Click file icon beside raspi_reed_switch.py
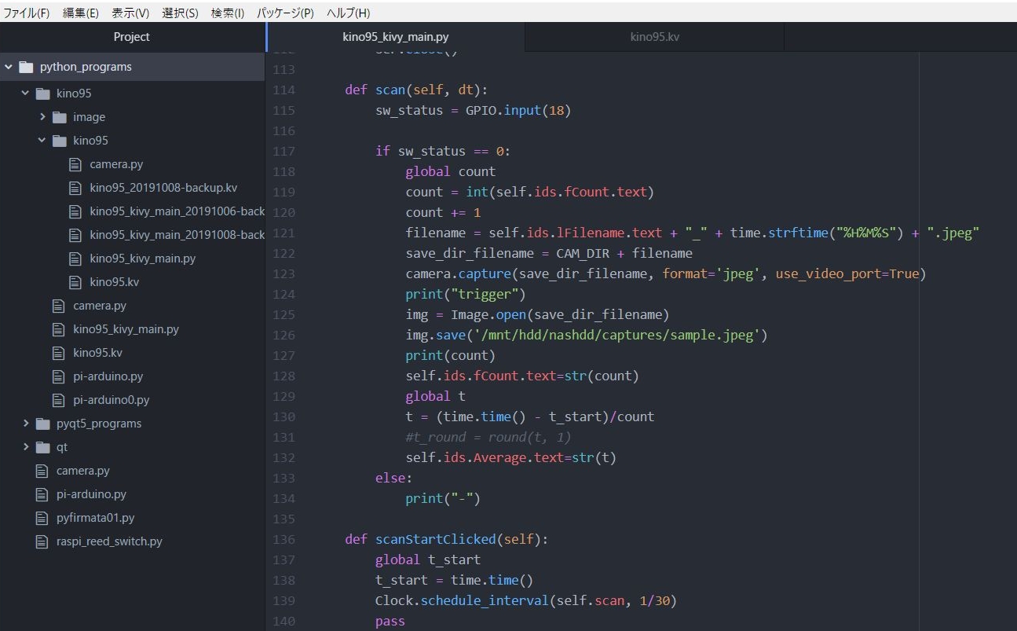 tap(42, 541)
